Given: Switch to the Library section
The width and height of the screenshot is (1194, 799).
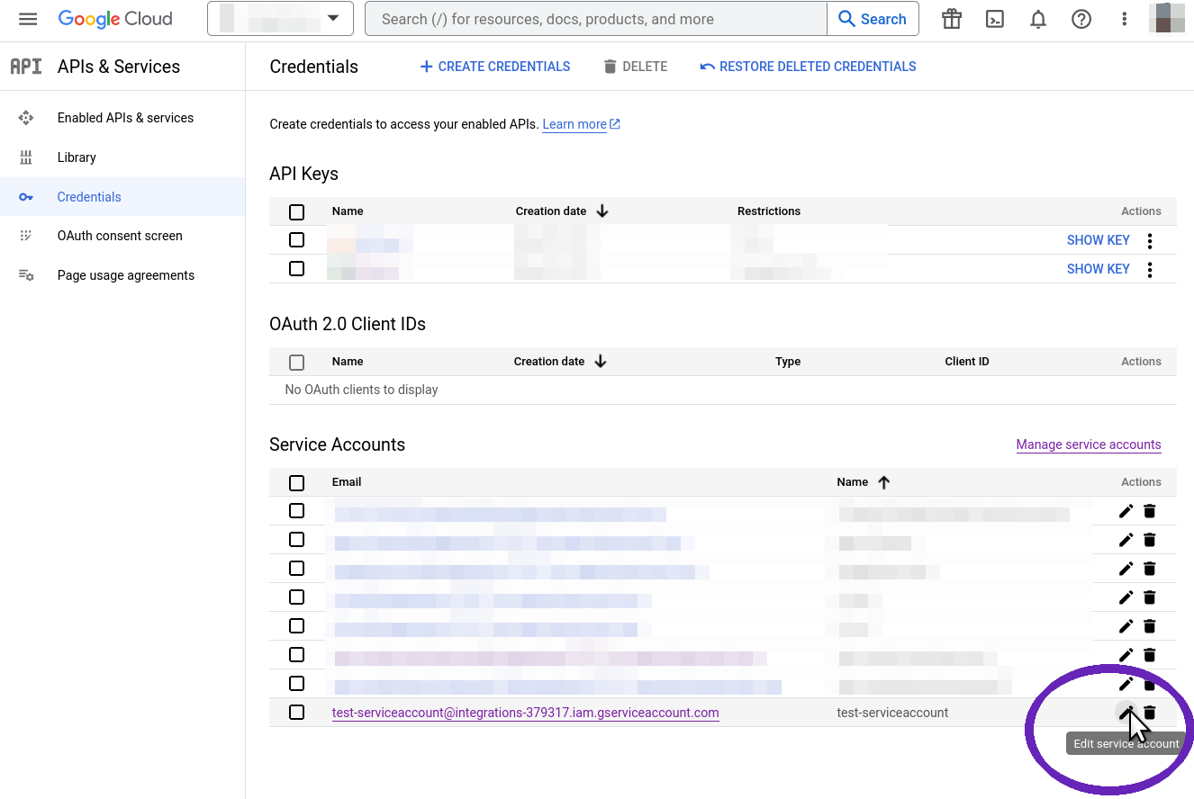Looking at the screenshot, I should pos(77,157).
